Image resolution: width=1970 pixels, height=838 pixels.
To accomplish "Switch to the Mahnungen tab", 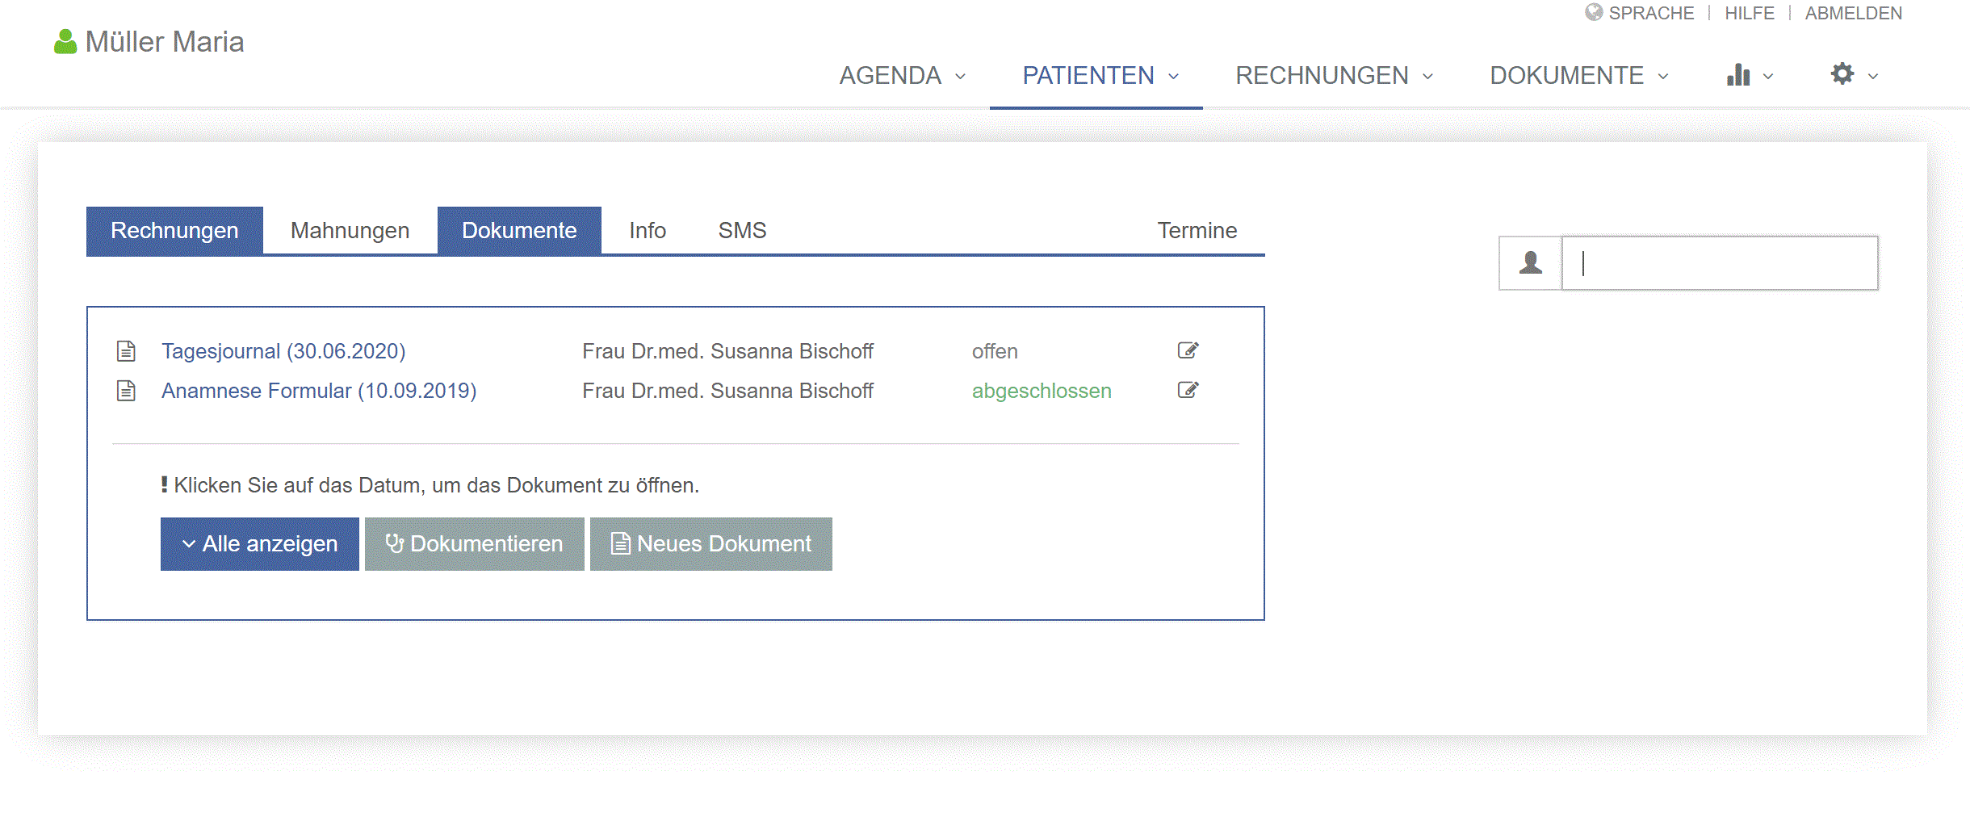I will [350, 231].
